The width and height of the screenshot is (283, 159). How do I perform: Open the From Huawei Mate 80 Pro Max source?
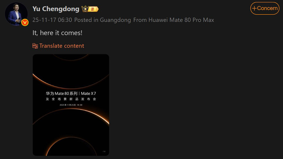[174, 20]
